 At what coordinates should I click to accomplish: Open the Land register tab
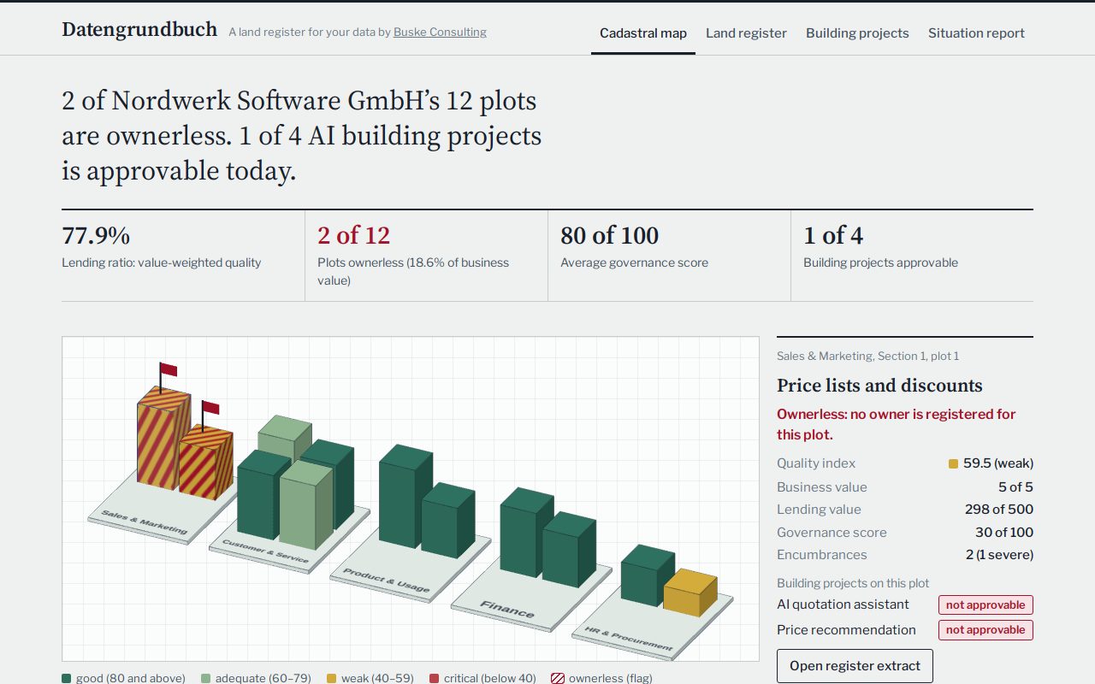[746, 33]
